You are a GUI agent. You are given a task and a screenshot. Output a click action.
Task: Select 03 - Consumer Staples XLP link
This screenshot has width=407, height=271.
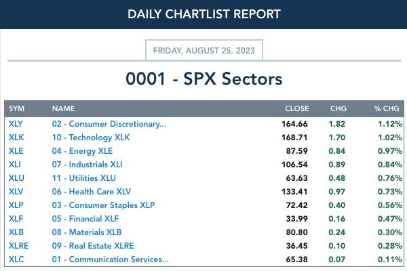click(x=103, y=205)
